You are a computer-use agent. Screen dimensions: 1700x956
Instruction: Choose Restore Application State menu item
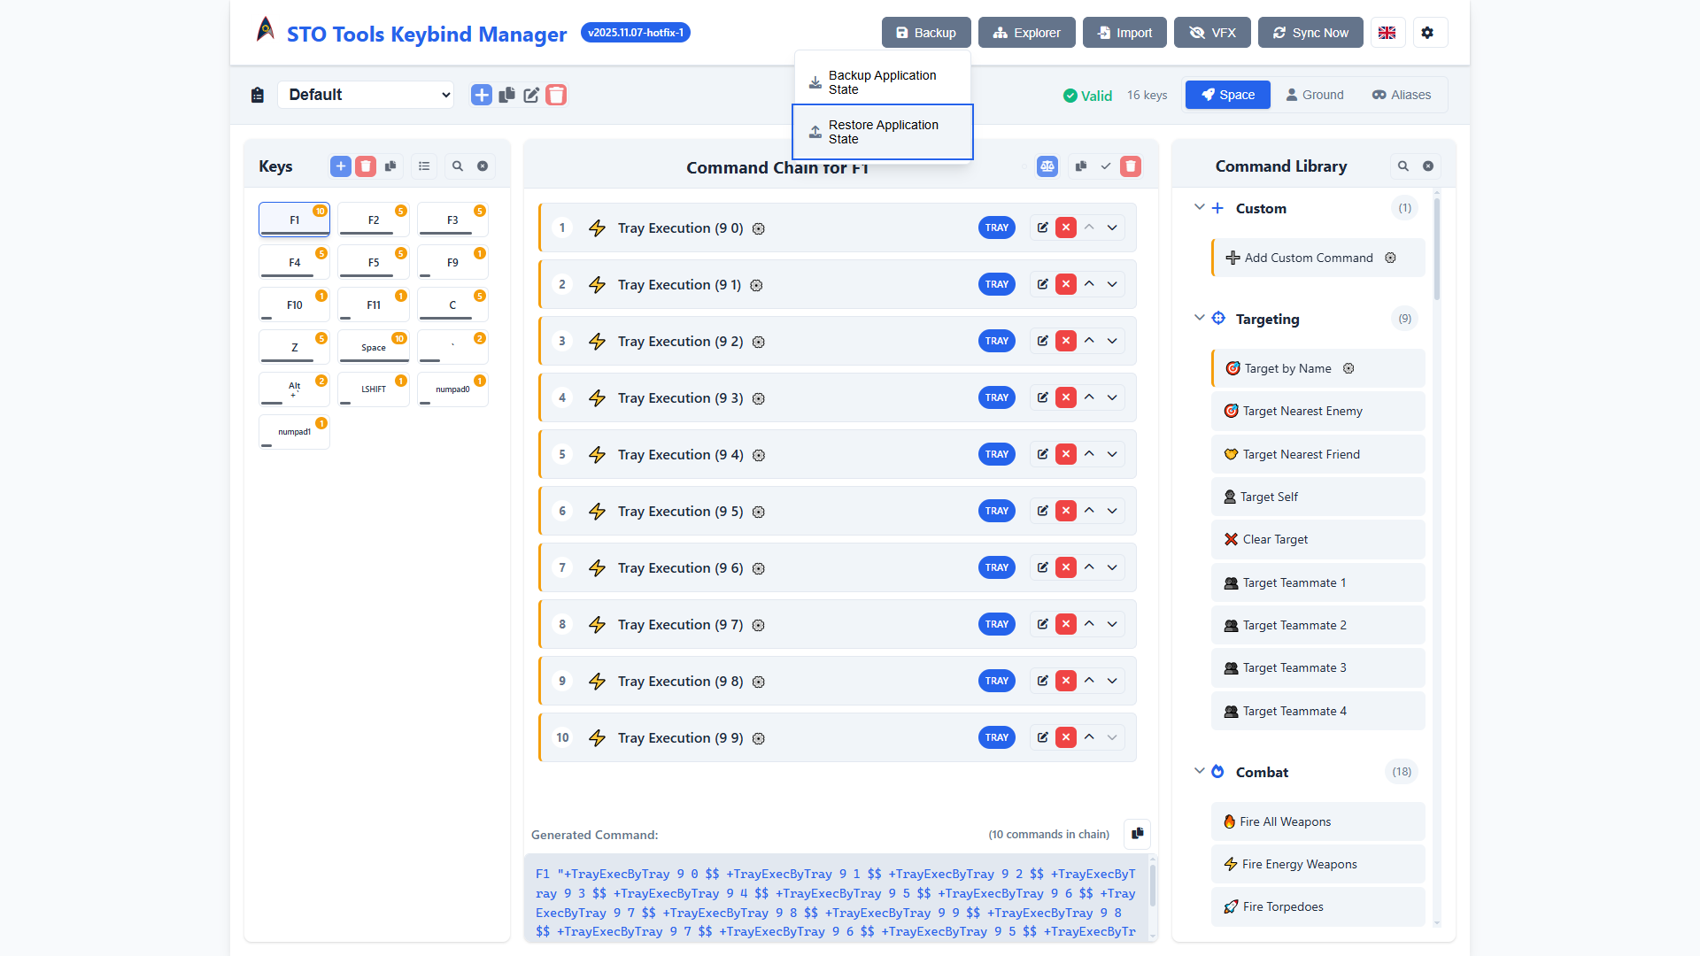[x=883, y=132]
